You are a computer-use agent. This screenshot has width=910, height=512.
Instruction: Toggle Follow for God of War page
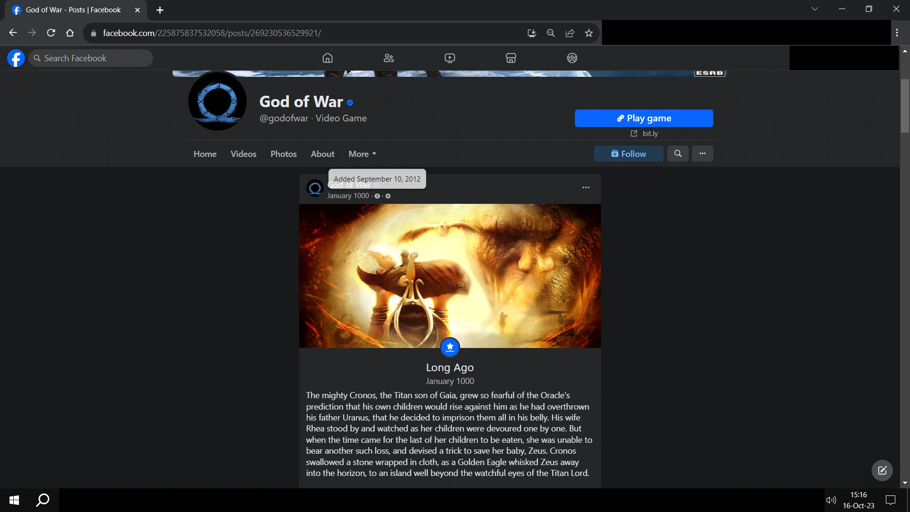628,154
